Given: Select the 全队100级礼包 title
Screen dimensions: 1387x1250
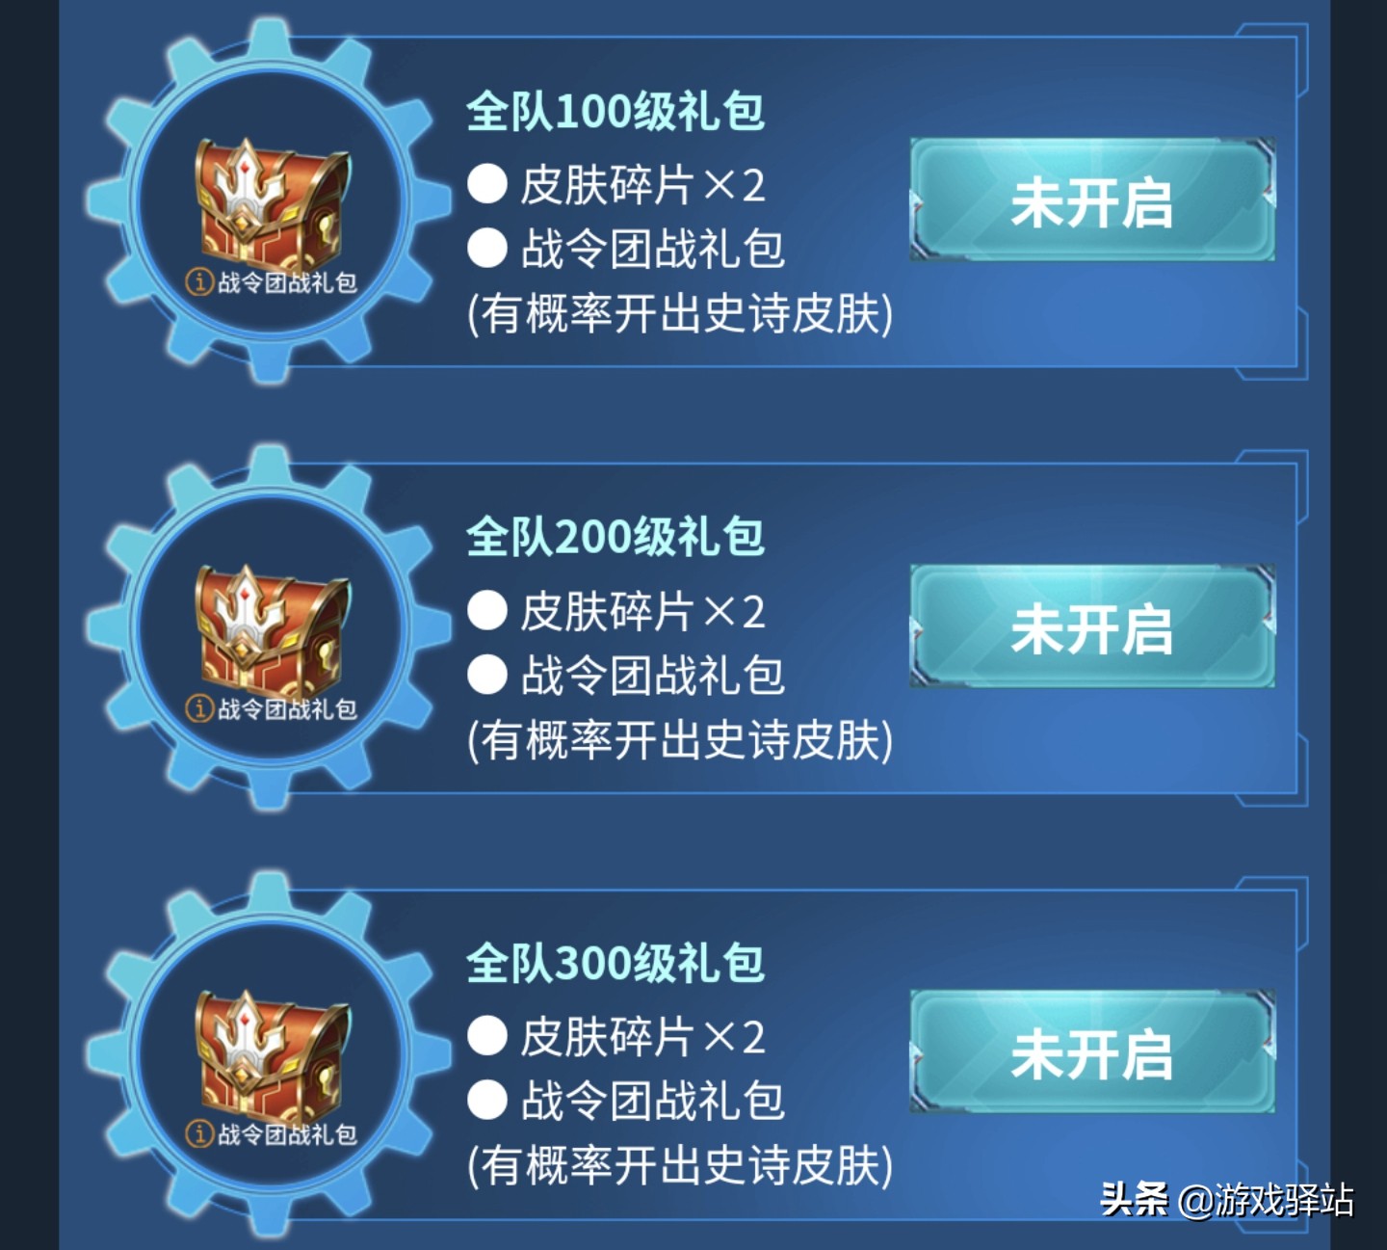Looking at the screenshot, I should click(x=615, y=112).
